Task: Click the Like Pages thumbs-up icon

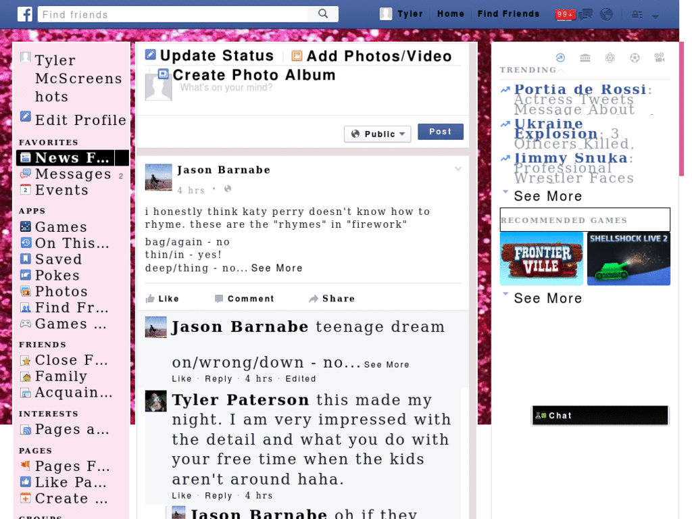Action: point(26,482)
